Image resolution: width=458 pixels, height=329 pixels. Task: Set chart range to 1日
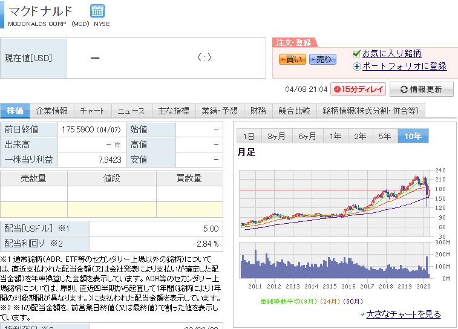pos(249,136)
